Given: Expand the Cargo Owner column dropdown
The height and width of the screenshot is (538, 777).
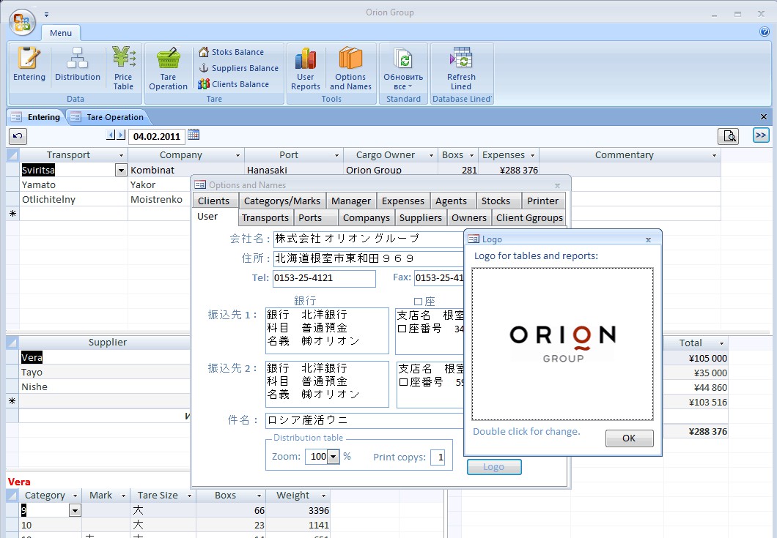Looking at the screenshot, I should [x=431, y=155].
